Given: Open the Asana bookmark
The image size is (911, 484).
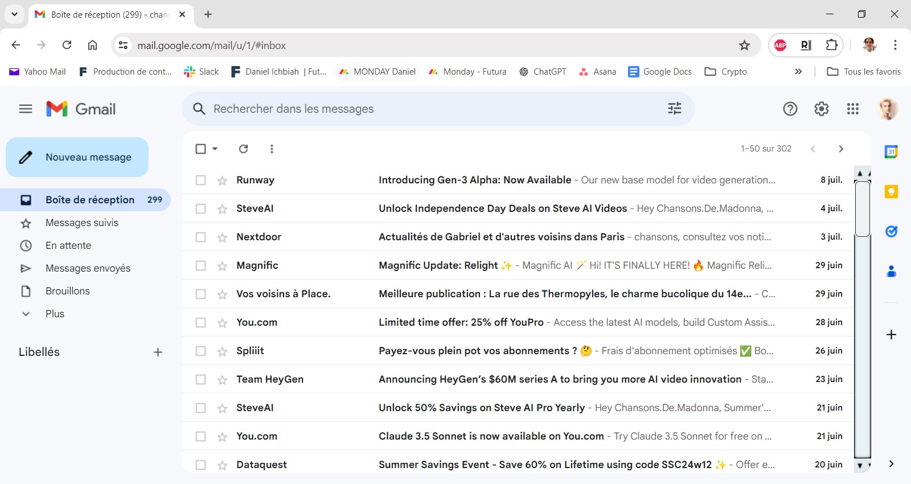Looking at the screenshot, I should click(598, 71).
